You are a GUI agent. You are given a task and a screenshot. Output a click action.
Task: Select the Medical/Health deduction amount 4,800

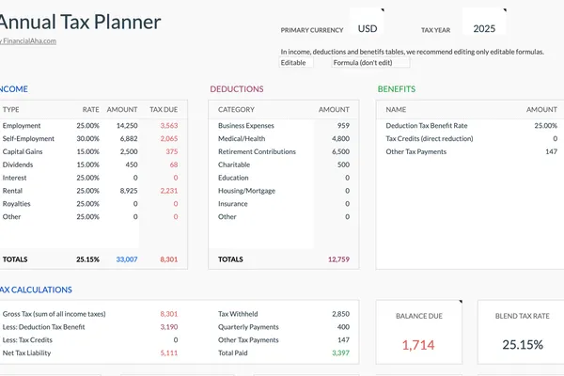point(340,138)
